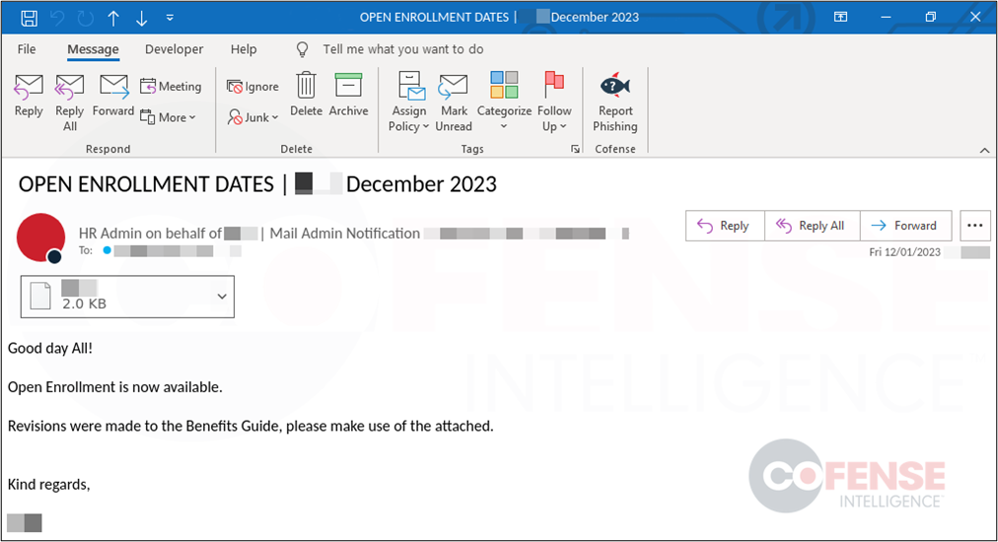998x542 pixels.
Task: Click the Forward ribbon icon
Action: point(113,96)
